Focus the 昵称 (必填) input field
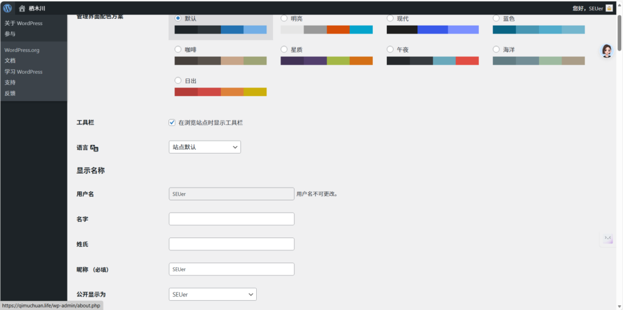The image size is (623, 310). coord(231,269)
